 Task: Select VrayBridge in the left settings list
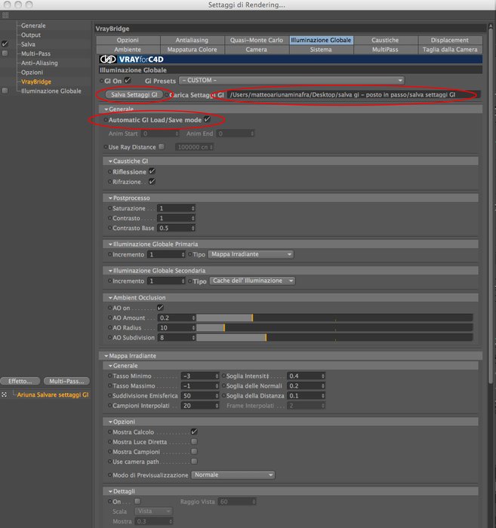pyautogui.click(x=36, y=81)
